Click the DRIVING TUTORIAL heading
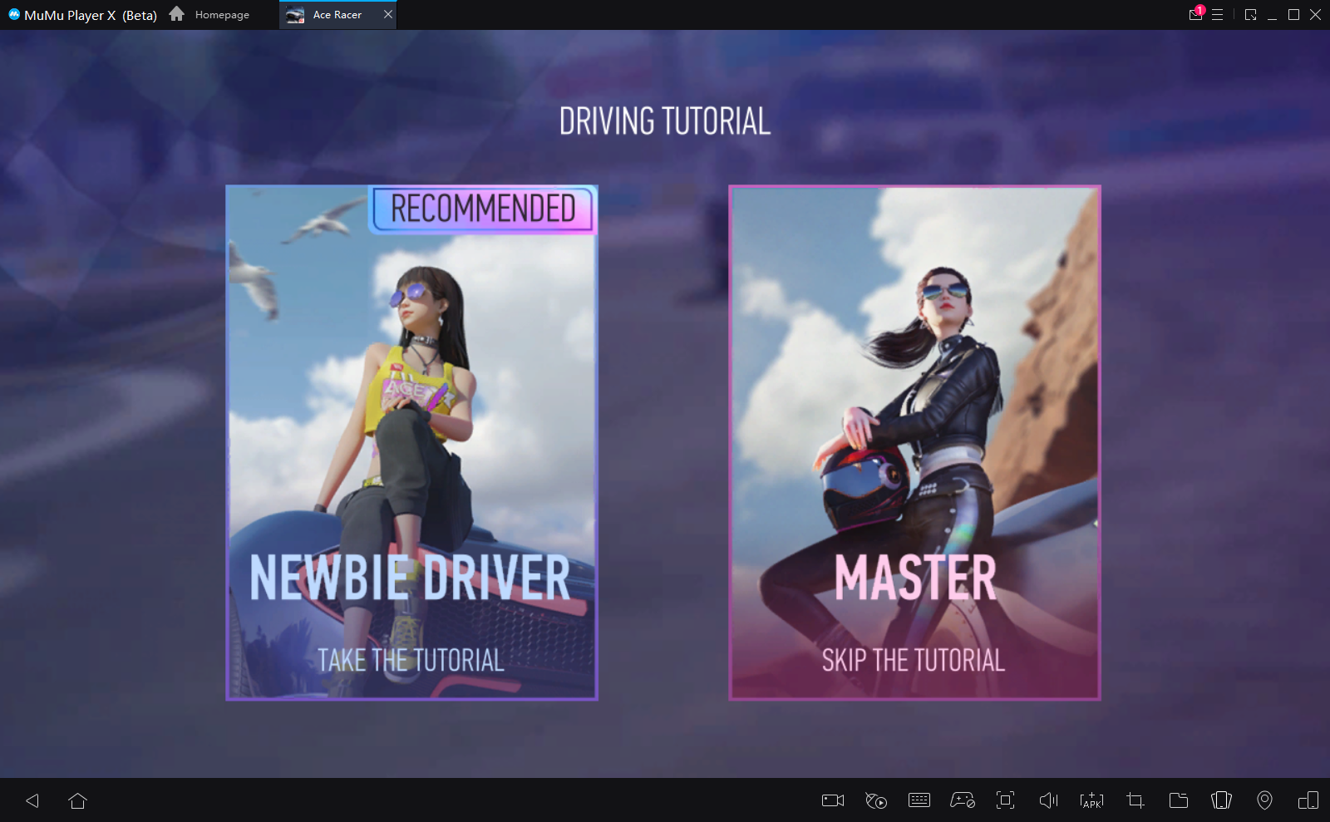The image size is (1330, 822). [x=665, y=121]
